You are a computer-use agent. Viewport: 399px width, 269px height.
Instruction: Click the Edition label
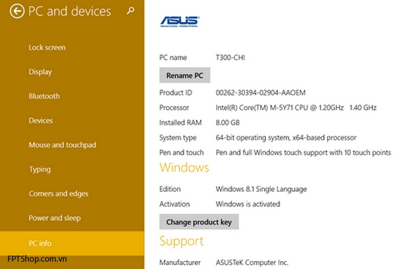point(170,189)
